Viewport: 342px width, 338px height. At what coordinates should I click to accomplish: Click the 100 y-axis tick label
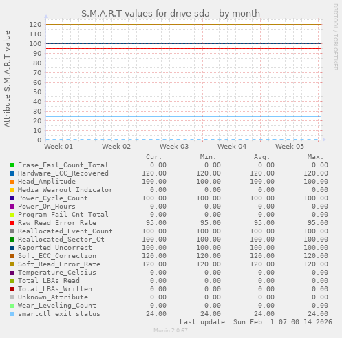[x=35, y=44]
